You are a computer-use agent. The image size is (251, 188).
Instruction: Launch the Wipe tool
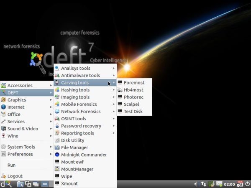[85, 176]
